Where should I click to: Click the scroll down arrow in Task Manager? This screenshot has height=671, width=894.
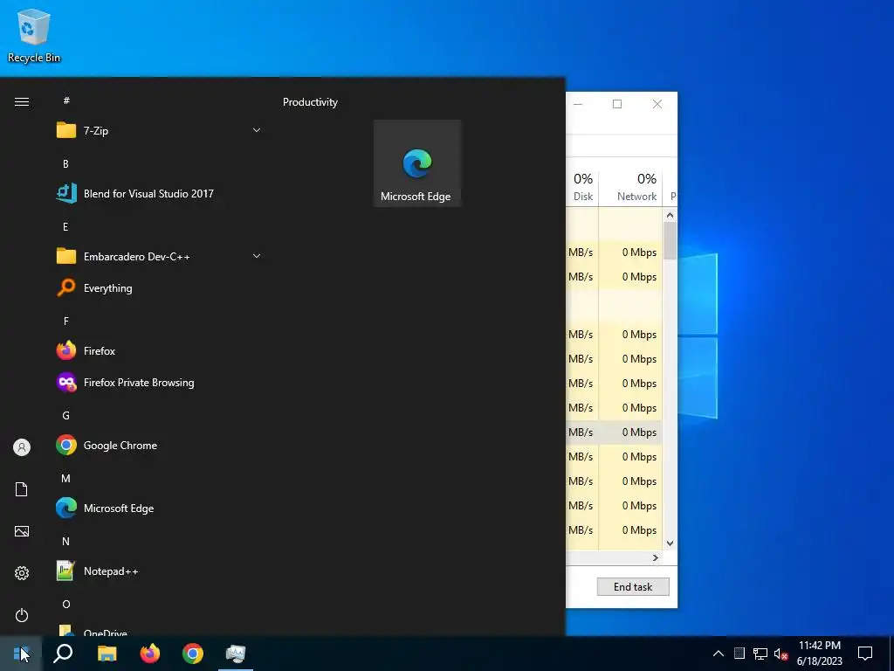670,543
